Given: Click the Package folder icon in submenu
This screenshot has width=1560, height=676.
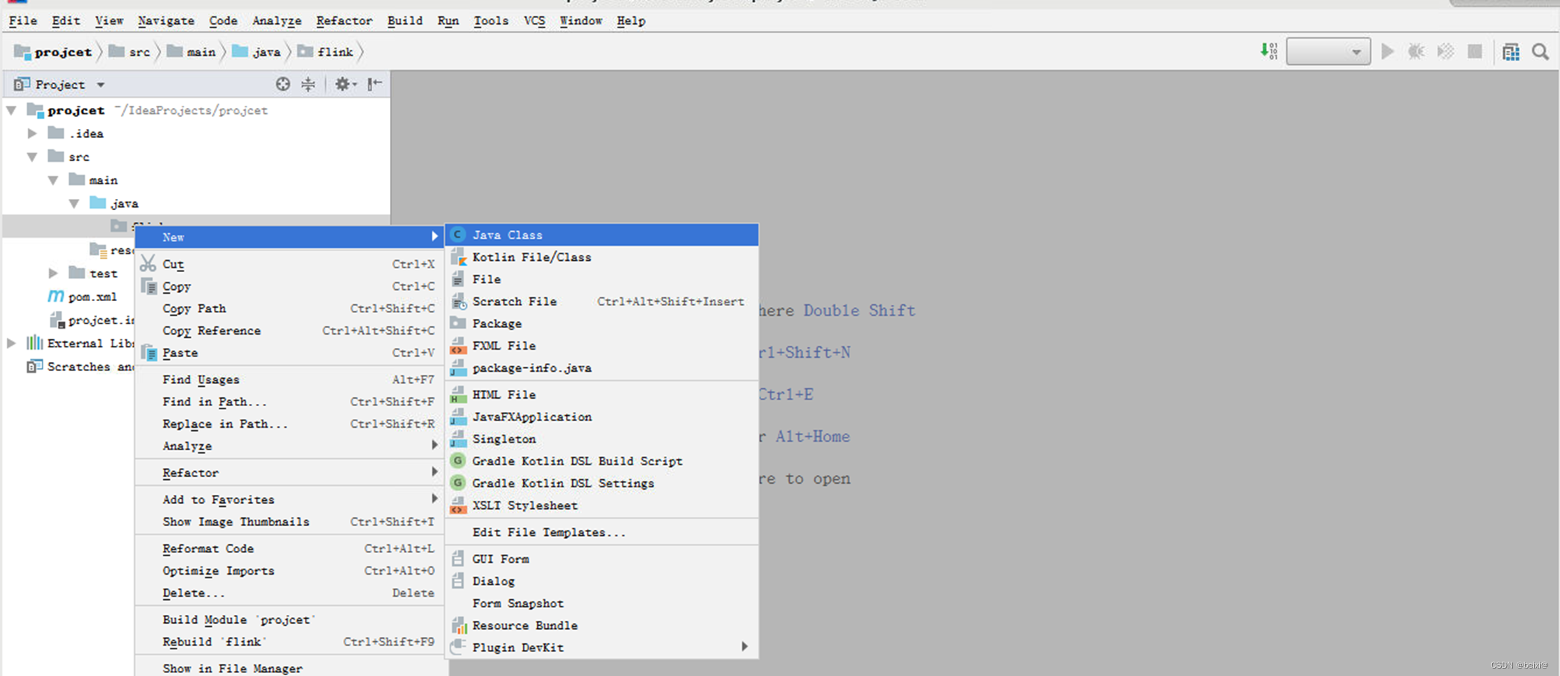Looking at the screenshot, I should (458, 323).
